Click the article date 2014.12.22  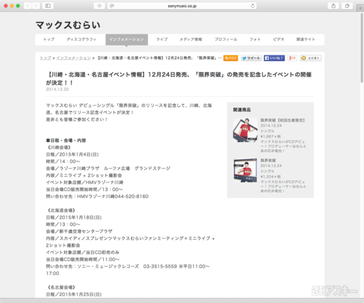coord(57,89)
